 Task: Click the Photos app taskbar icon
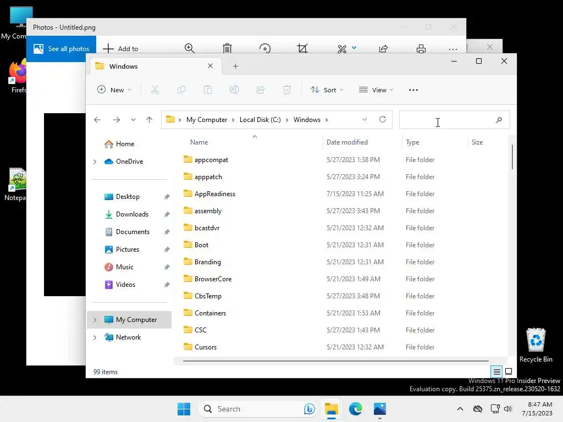click(380, 409)
